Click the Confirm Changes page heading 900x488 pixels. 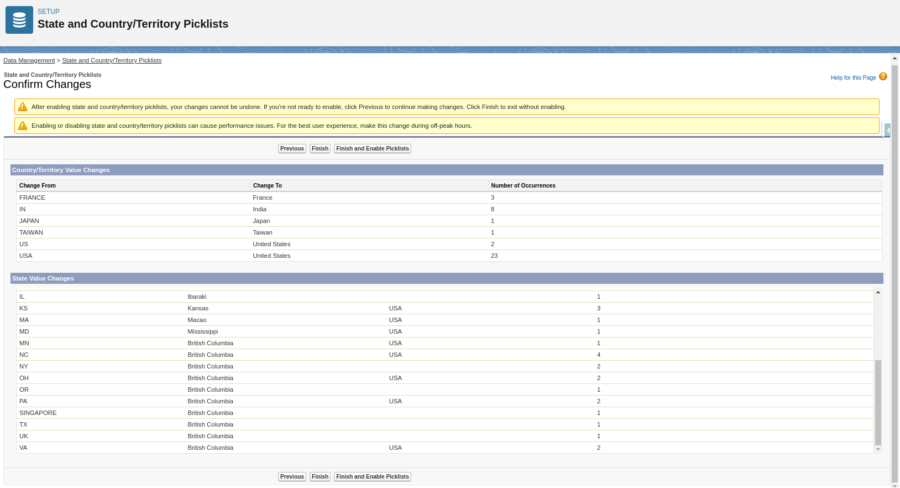pos(47,84)
